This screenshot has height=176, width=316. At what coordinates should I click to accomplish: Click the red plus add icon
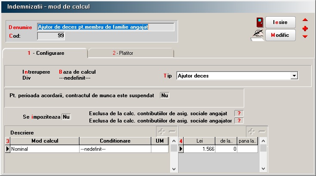305,29
